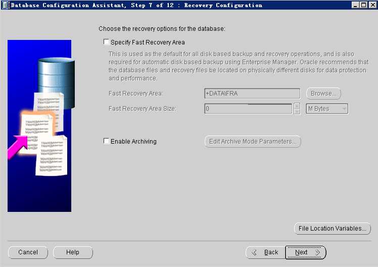This screenshot has height=267, width=378.
Task: Cancel the database configuration wizard
Action: coord(28,252)
